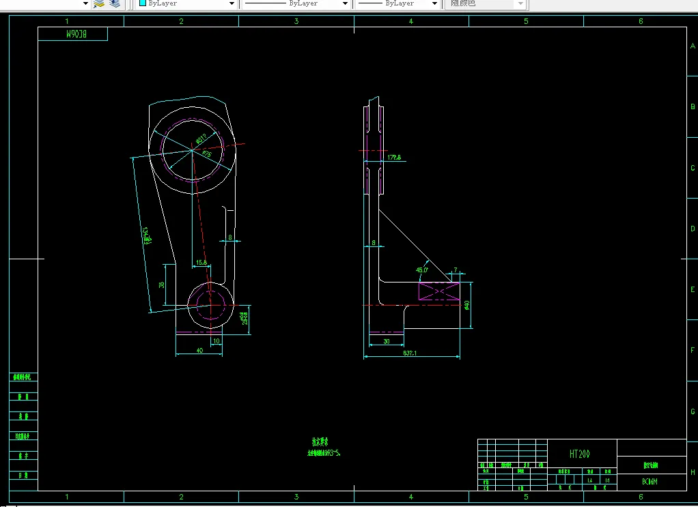Open the ByLayer linetype dropdown
Viewport: 698px width, 507px height.
click(x=345, y=3)
